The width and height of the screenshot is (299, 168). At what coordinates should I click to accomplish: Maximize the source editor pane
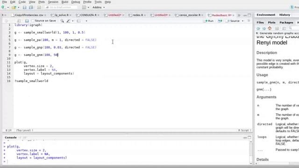click(249, 15)
